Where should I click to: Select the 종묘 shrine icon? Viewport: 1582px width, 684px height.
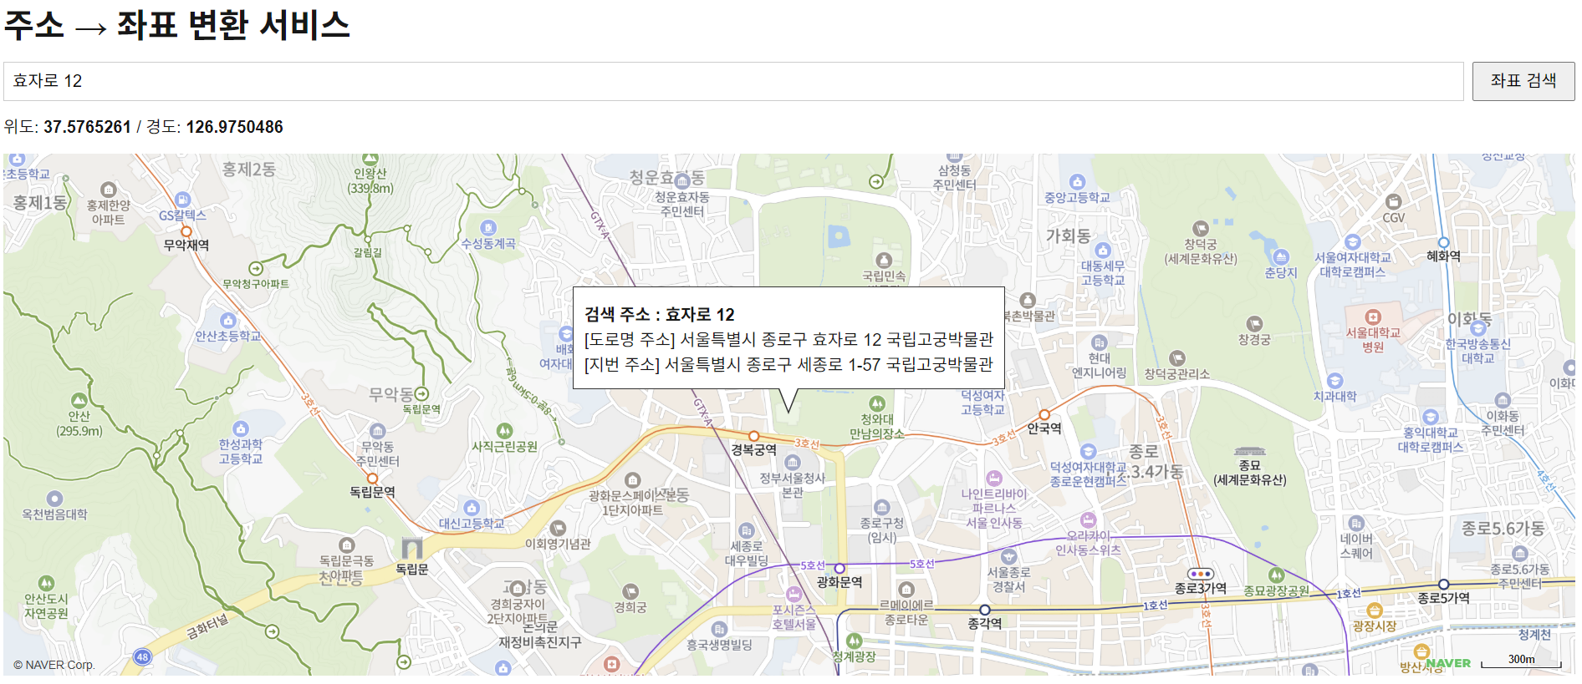[x=1249, y=451]
